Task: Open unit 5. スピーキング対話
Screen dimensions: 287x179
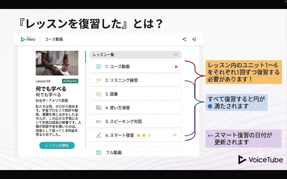Action: pos(135,121)
